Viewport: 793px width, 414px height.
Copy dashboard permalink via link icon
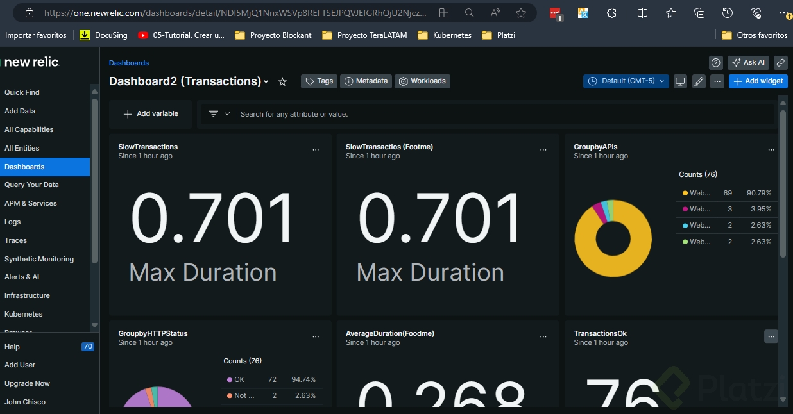(x=780, y=63)
